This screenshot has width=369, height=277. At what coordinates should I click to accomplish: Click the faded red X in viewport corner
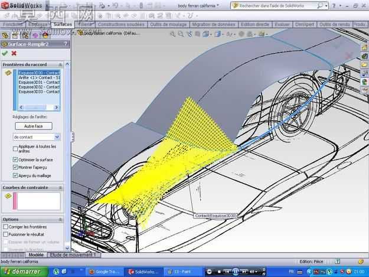(349, 56)
